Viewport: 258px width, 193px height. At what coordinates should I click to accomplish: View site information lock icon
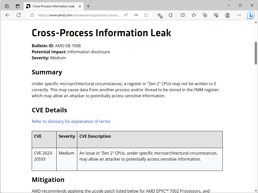[32, 15]
